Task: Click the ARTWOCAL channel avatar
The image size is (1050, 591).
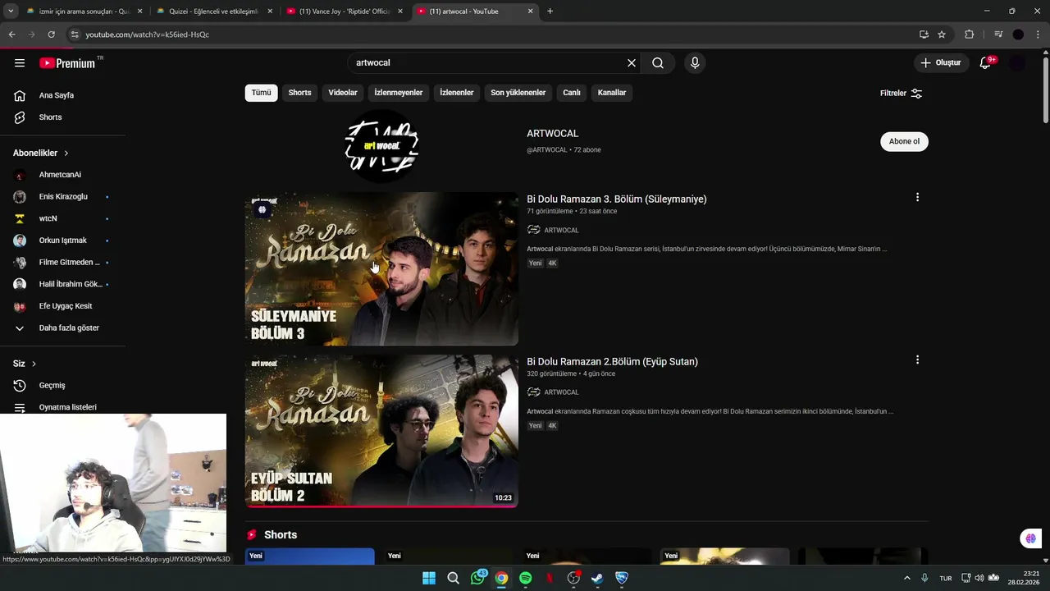Action: point(381,146)
